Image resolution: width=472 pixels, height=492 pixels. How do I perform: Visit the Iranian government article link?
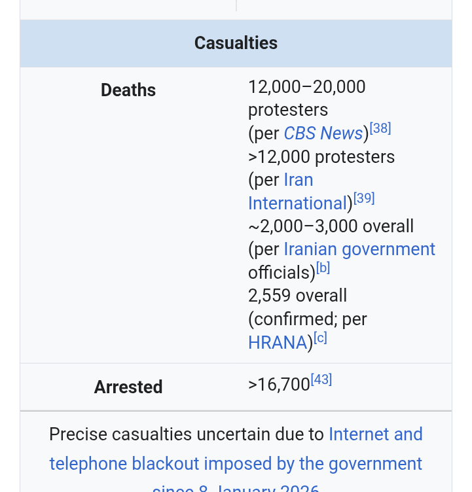coord(359,249)
